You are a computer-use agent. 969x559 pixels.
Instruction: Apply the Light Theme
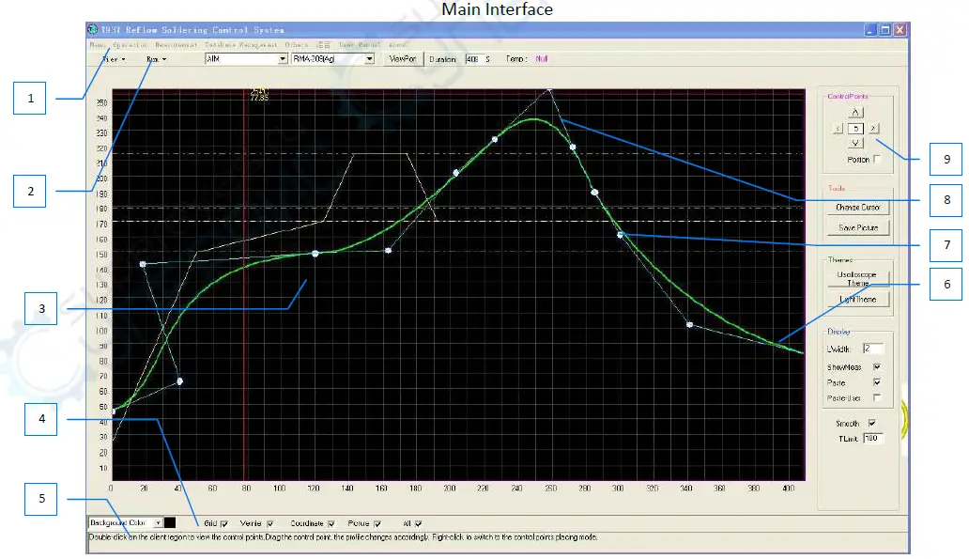858,300
